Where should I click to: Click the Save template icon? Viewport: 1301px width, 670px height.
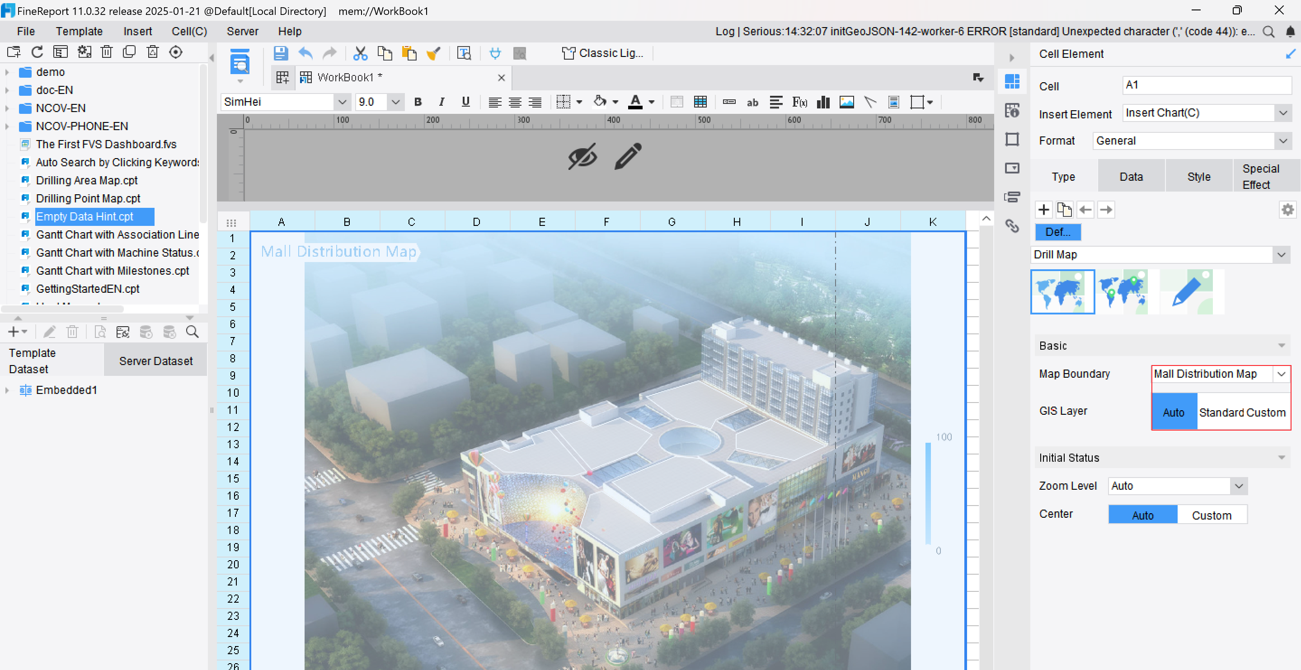[x=281, y=53]
